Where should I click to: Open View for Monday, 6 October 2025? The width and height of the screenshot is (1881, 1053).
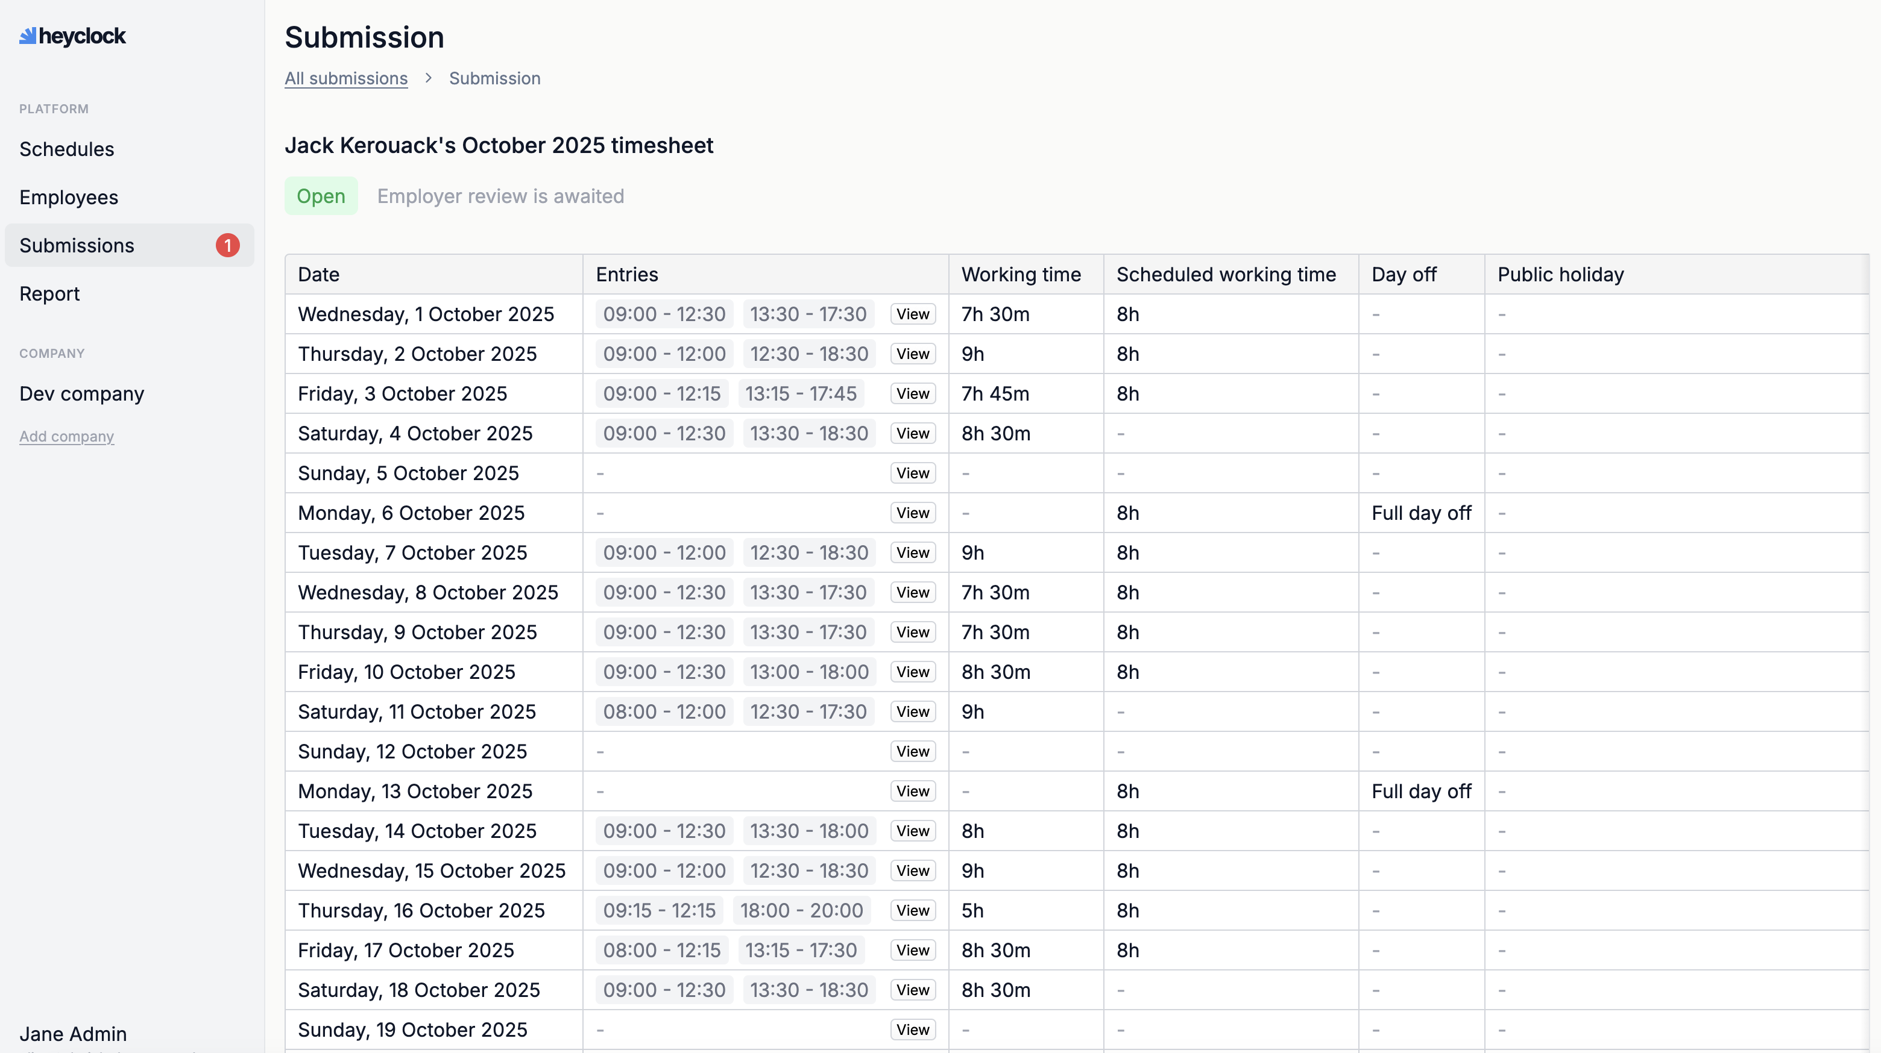click(912, 513)
